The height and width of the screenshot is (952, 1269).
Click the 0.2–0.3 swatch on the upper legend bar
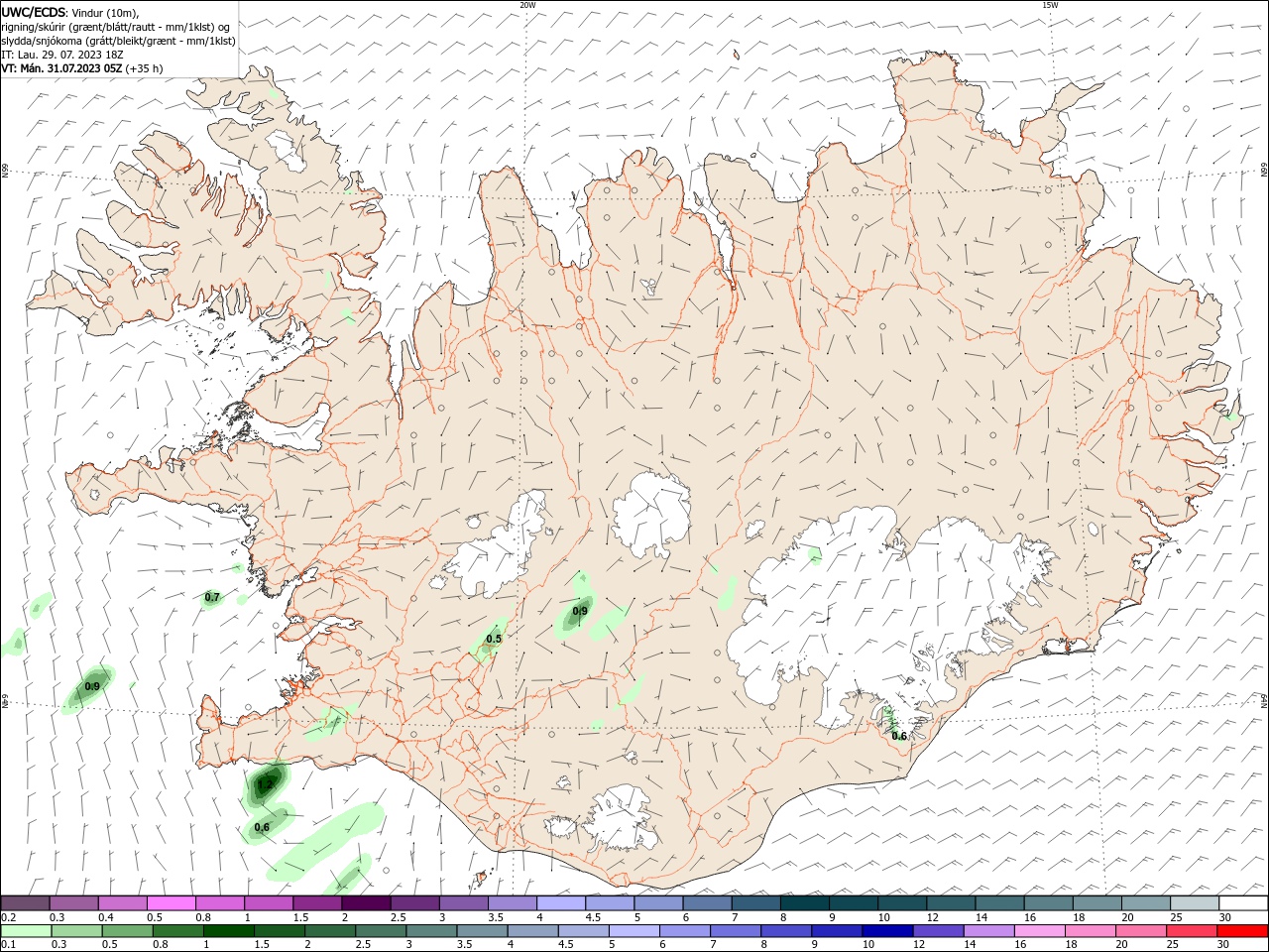[27, 903]
